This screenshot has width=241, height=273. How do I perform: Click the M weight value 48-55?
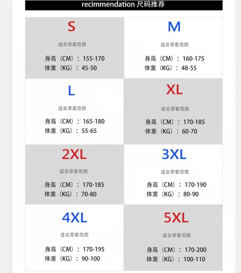tap(189, 68)
